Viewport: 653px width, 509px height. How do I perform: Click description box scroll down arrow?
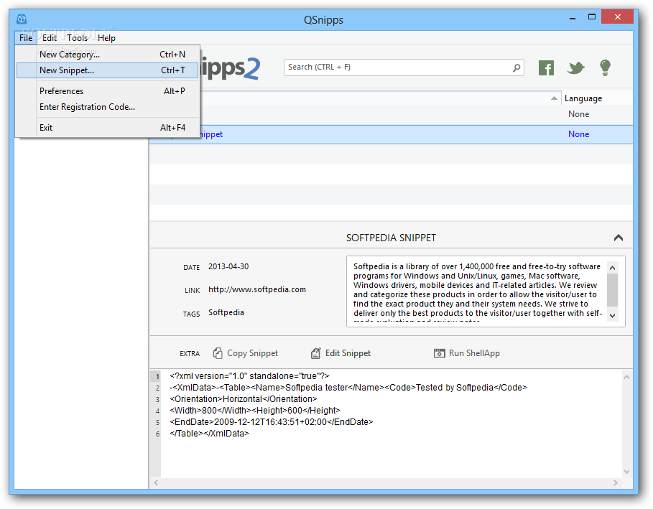612,315
